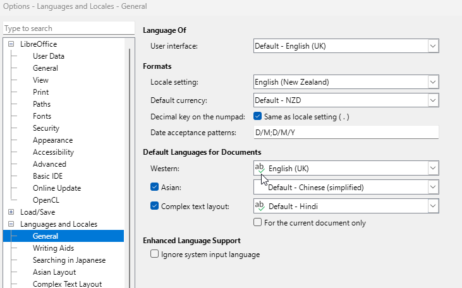Open the Locale setting dropdown

tap(433, 82)
